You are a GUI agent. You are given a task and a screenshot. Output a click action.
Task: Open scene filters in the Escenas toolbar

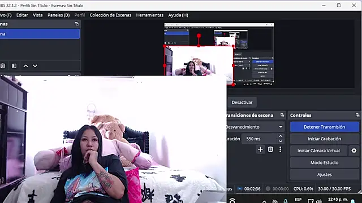point(14,66)
